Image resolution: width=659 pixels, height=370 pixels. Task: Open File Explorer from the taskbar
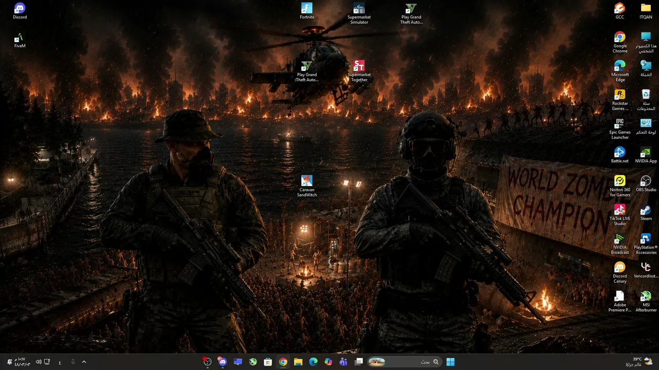298,362
